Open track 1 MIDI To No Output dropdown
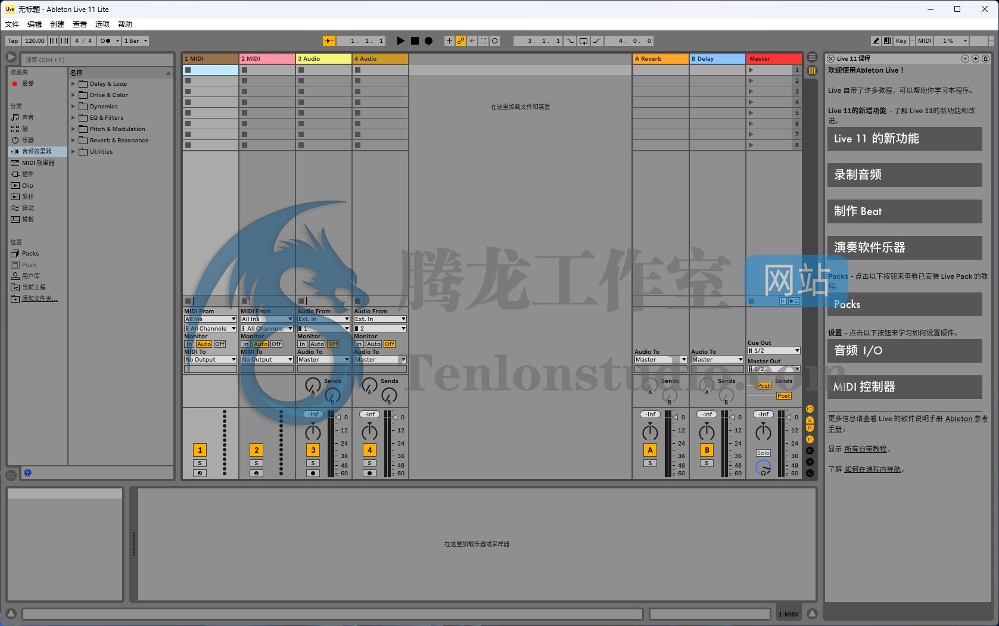 (210, 360)
